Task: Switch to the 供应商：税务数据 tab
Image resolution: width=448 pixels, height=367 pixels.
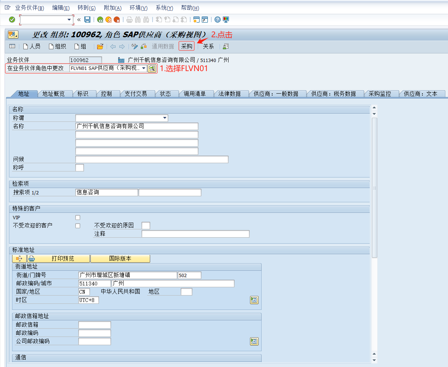Action: pyautogui.click(x=334, y=94)
